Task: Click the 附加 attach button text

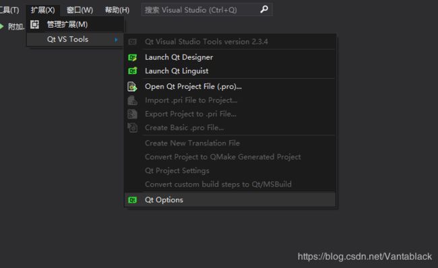Action: point(16,27)
